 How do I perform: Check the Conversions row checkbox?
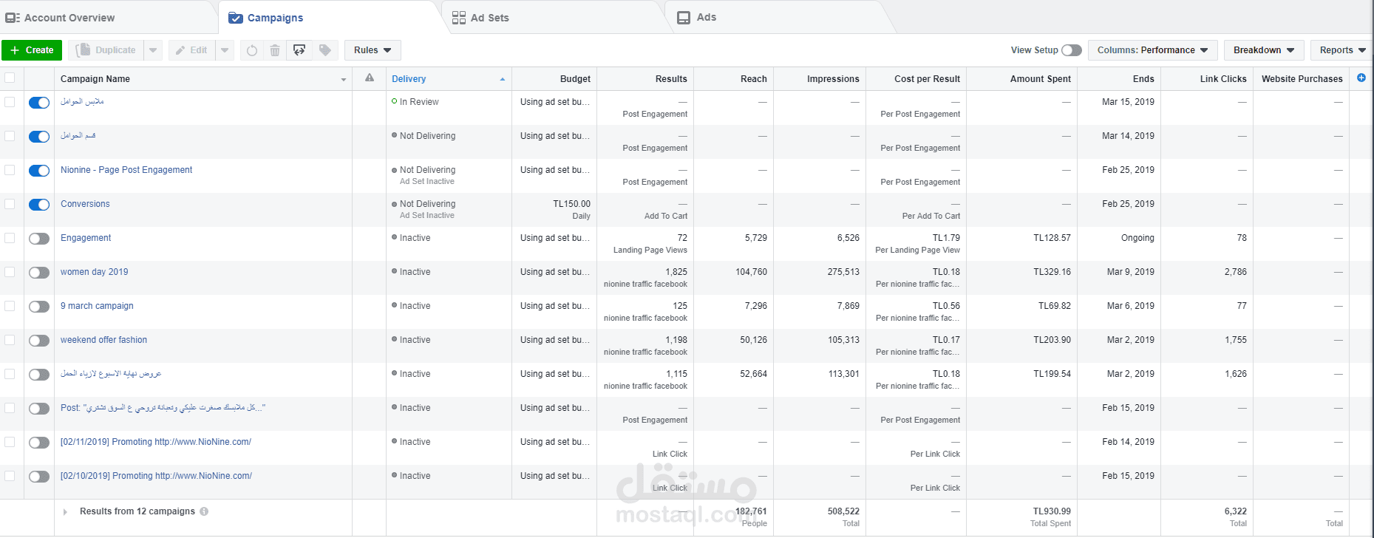click(10, 203)
